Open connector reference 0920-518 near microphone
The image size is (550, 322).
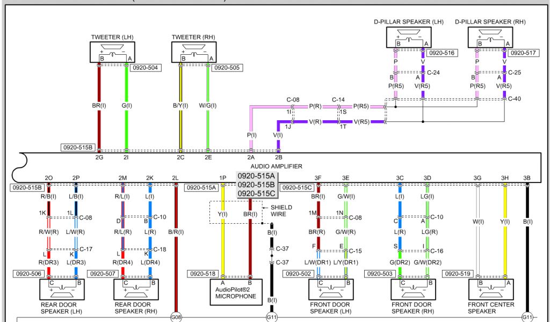click(x=201, y=274)
